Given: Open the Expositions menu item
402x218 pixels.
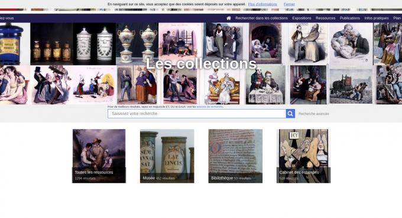Looking at the screenshot, I should tap(301, 18).
